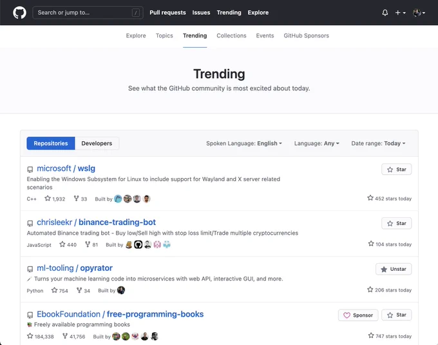This screenshot has height=345, width=438.
Task: Open the user avatar menu
Action: 419,13
